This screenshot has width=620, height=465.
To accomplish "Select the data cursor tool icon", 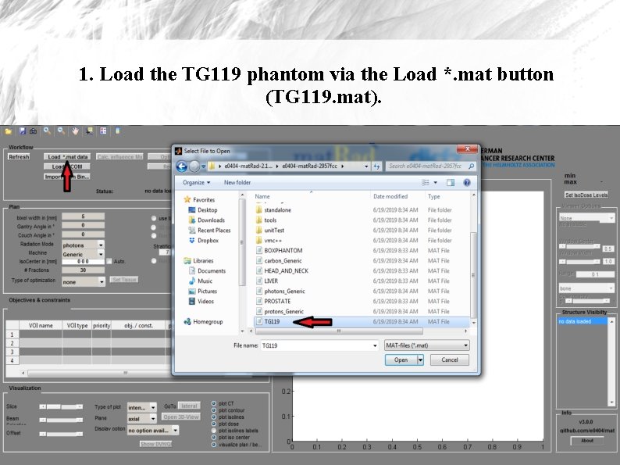I will click(89, 131).
